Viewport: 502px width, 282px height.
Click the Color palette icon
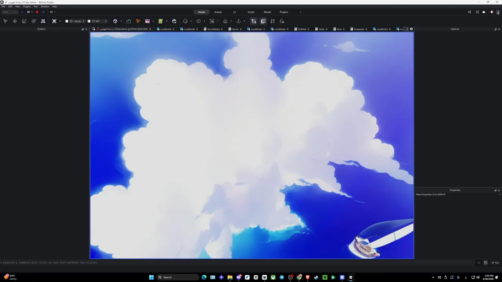point(199,21)
